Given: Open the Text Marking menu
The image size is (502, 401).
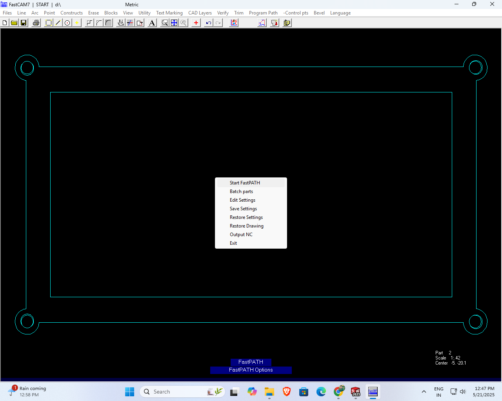Looking at the screenshot, I should coord(169,13).
